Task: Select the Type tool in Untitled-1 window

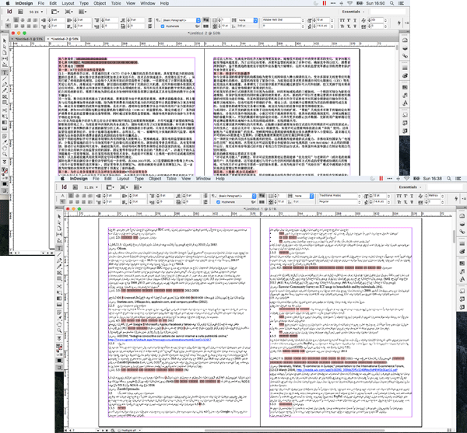Action: coord(59,248)
